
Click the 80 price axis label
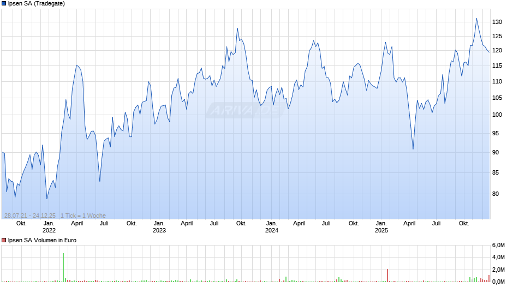(496, 194)
